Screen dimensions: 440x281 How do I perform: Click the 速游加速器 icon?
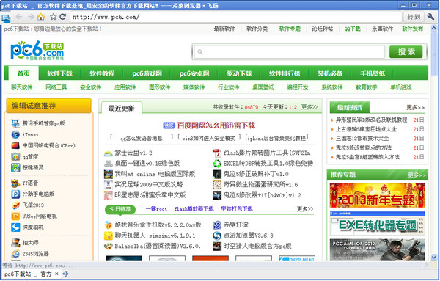(x=217, y=236)
